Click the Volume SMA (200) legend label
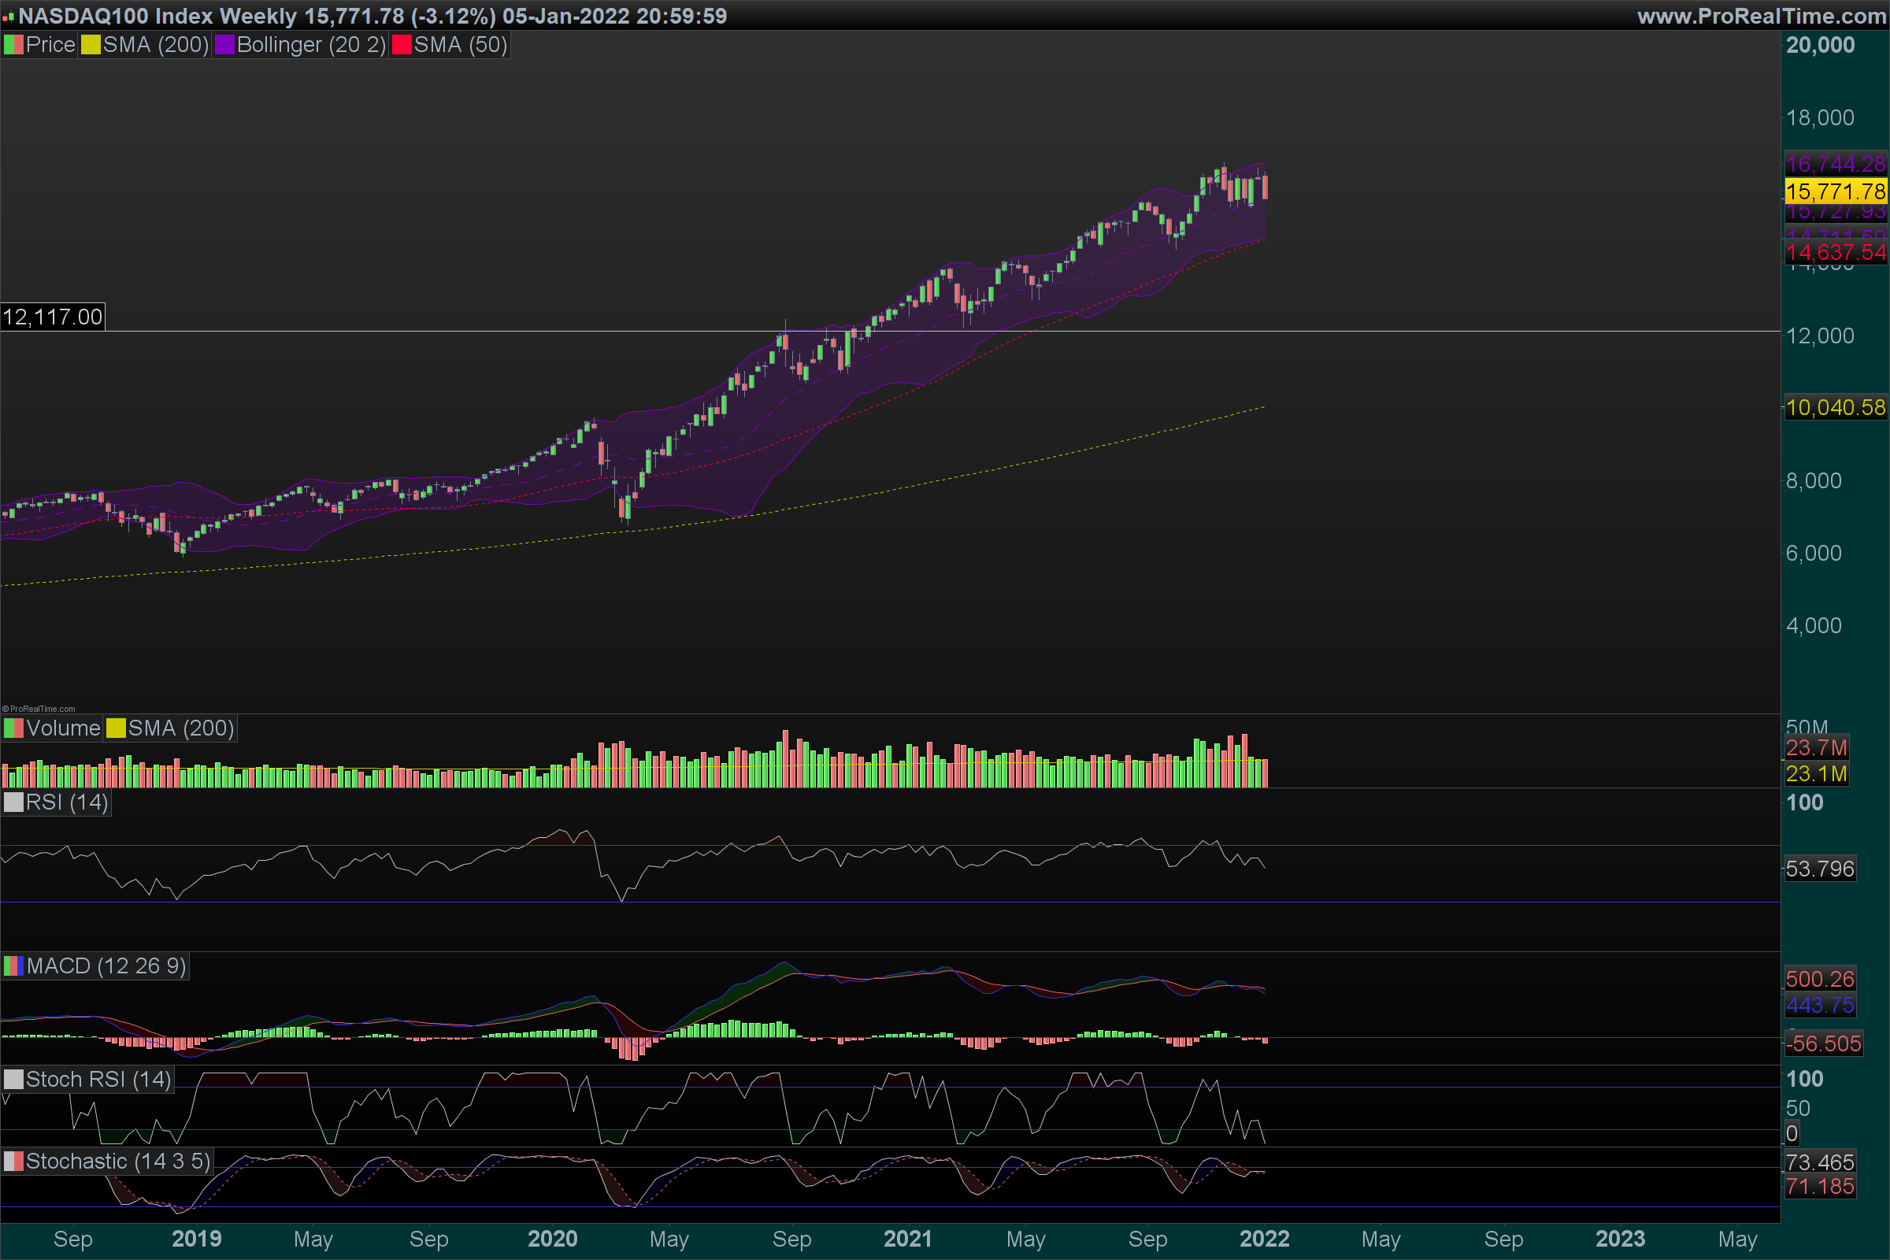Screen dimensions: 1890x1260 point(181,728)
